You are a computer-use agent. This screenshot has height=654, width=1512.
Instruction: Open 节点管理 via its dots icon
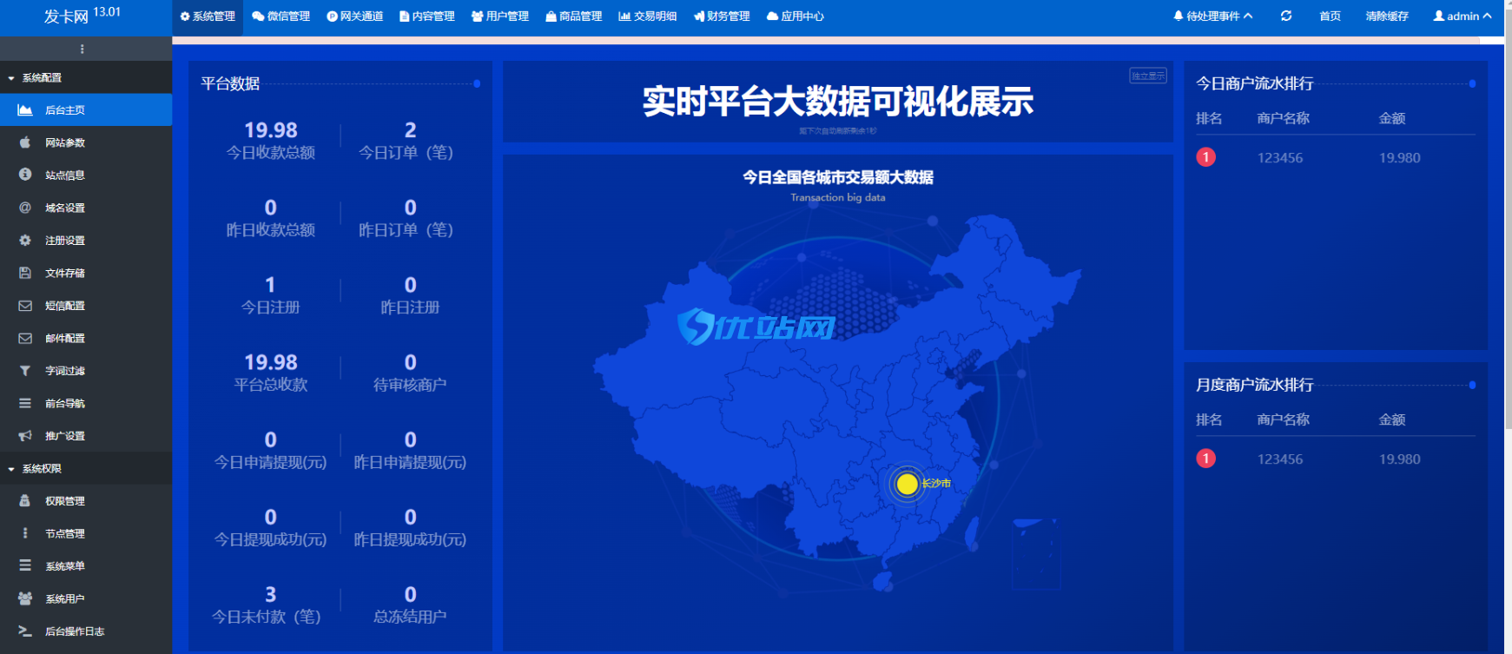[25, 533]
